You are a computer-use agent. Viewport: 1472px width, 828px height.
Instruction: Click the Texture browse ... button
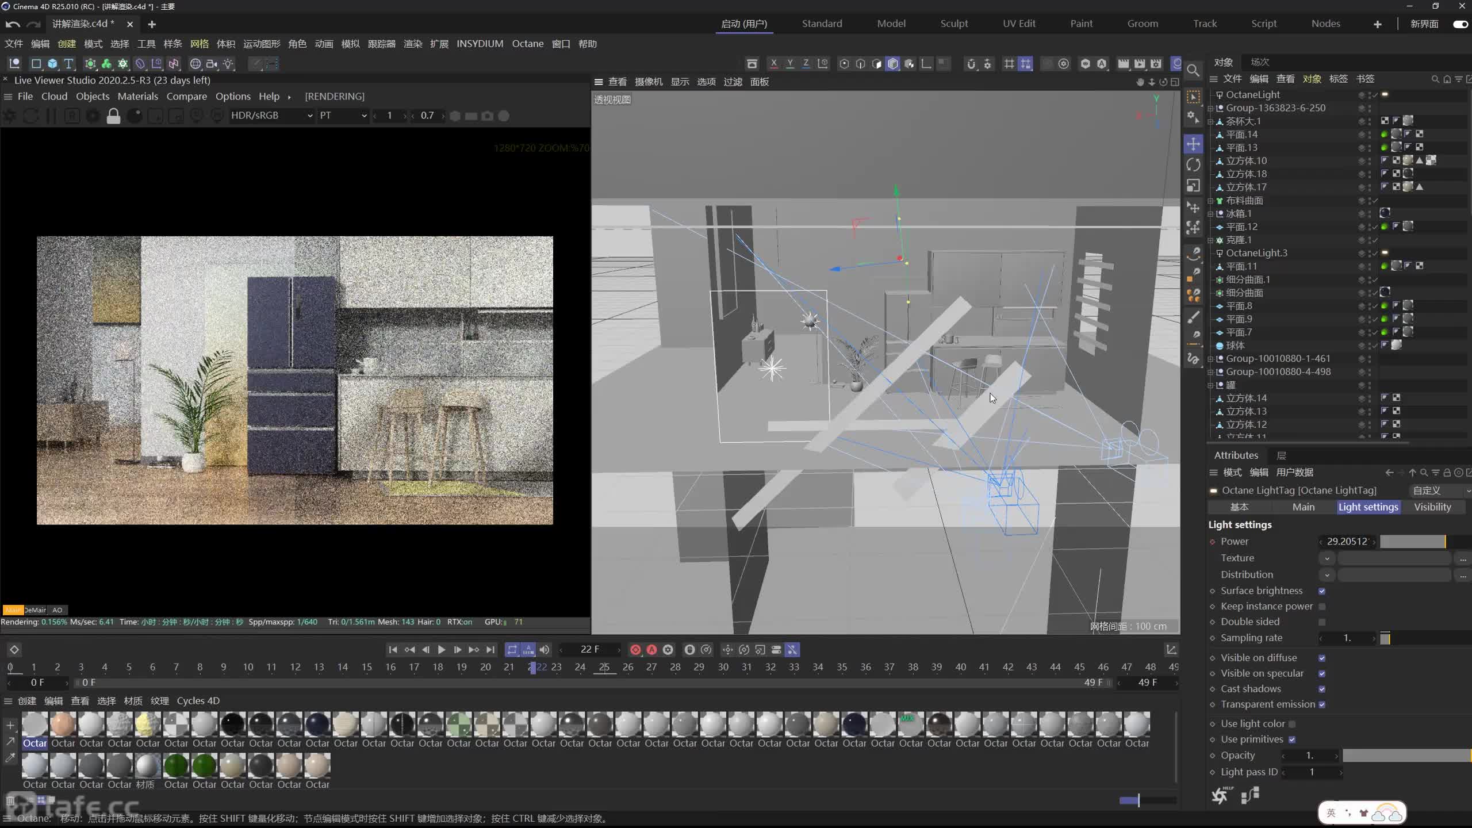click(1463, 558)
